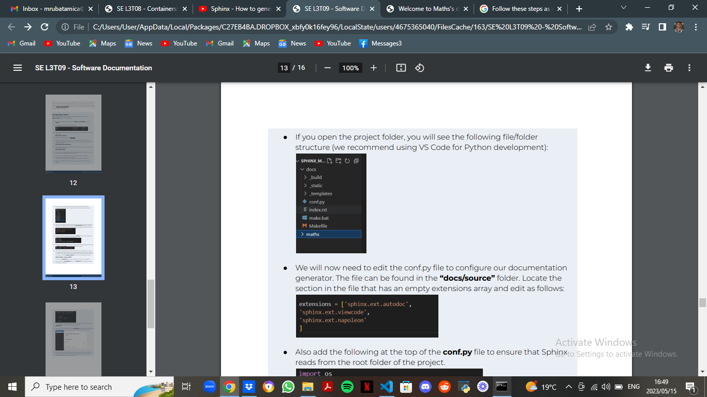
Task: Download the PDF document
Action: click(647, 67)
